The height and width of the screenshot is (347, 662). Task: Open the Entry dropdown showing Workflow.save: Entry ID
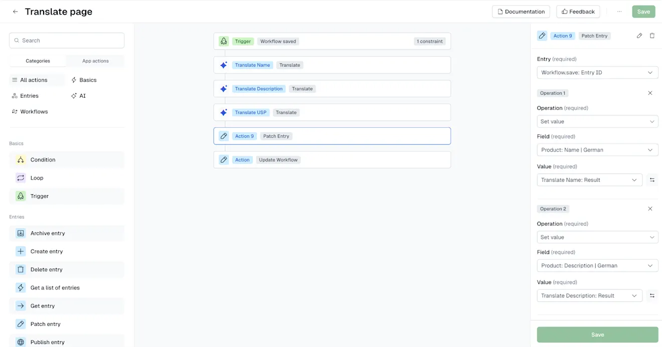[x=597, y=72]
